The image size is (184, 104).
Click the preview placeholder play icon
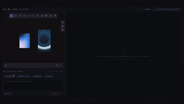coord(124,52)
